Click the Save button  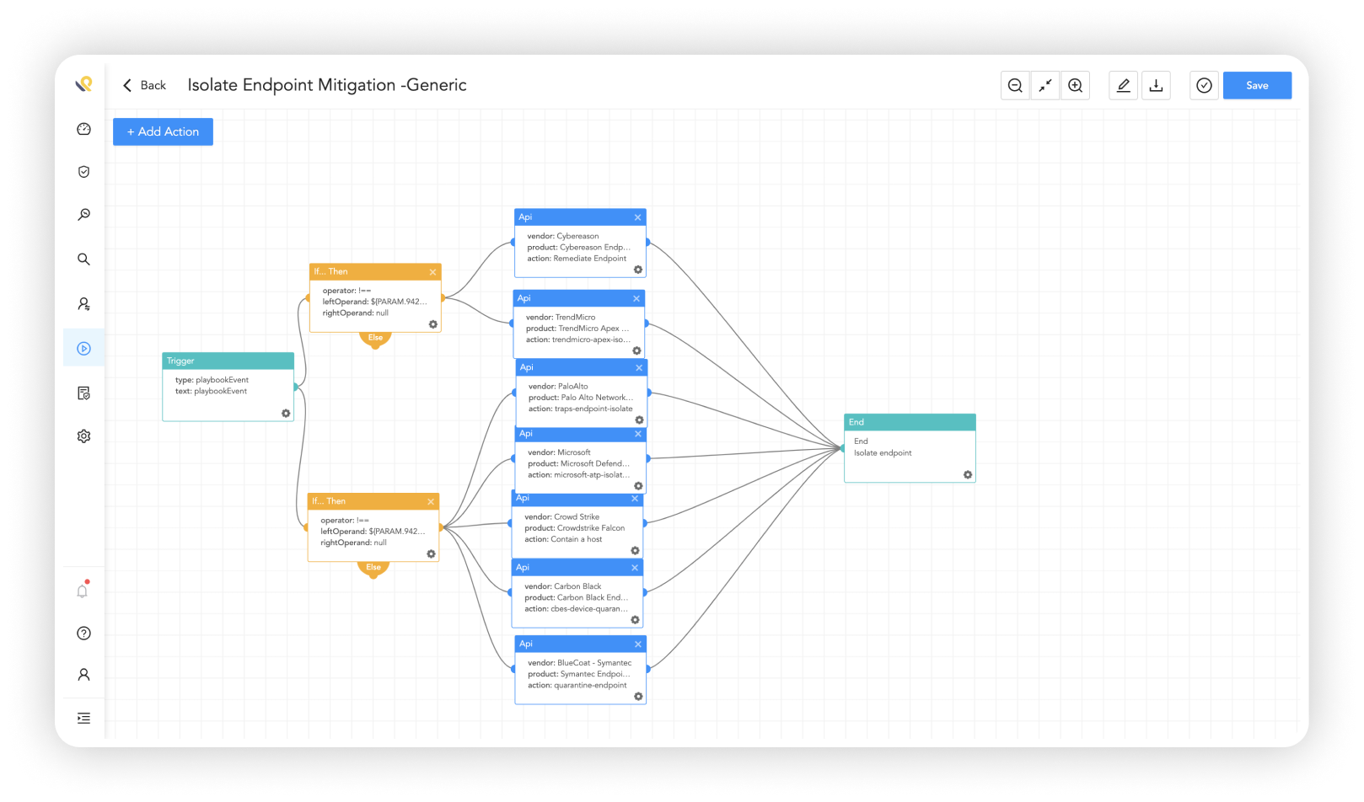pyautogui.click(x=1257, y=85)
